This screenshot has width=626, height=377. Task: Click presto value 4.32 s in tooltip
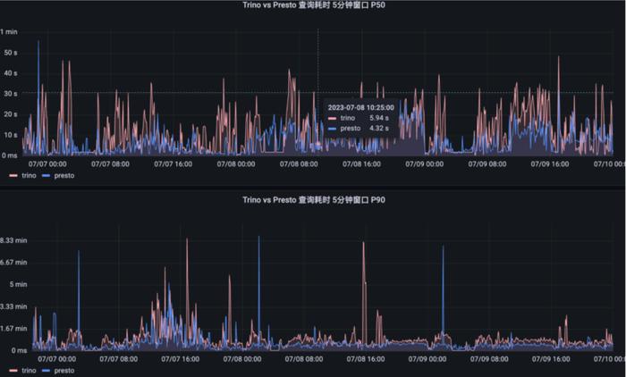point(379,129)
